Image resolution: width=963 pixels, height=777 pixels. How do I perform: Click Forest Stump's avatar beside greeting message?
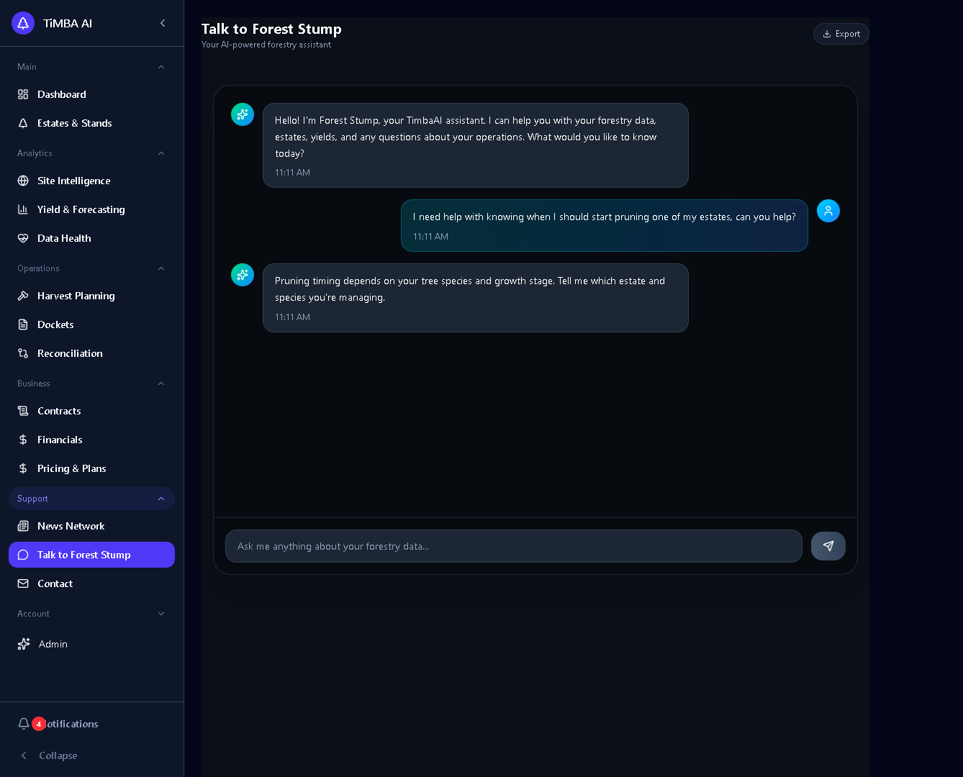tap(243, 114)
